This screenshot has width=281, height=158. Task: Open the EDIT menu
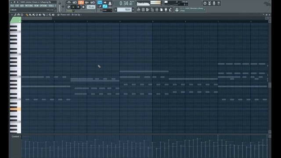click(17, 6)
